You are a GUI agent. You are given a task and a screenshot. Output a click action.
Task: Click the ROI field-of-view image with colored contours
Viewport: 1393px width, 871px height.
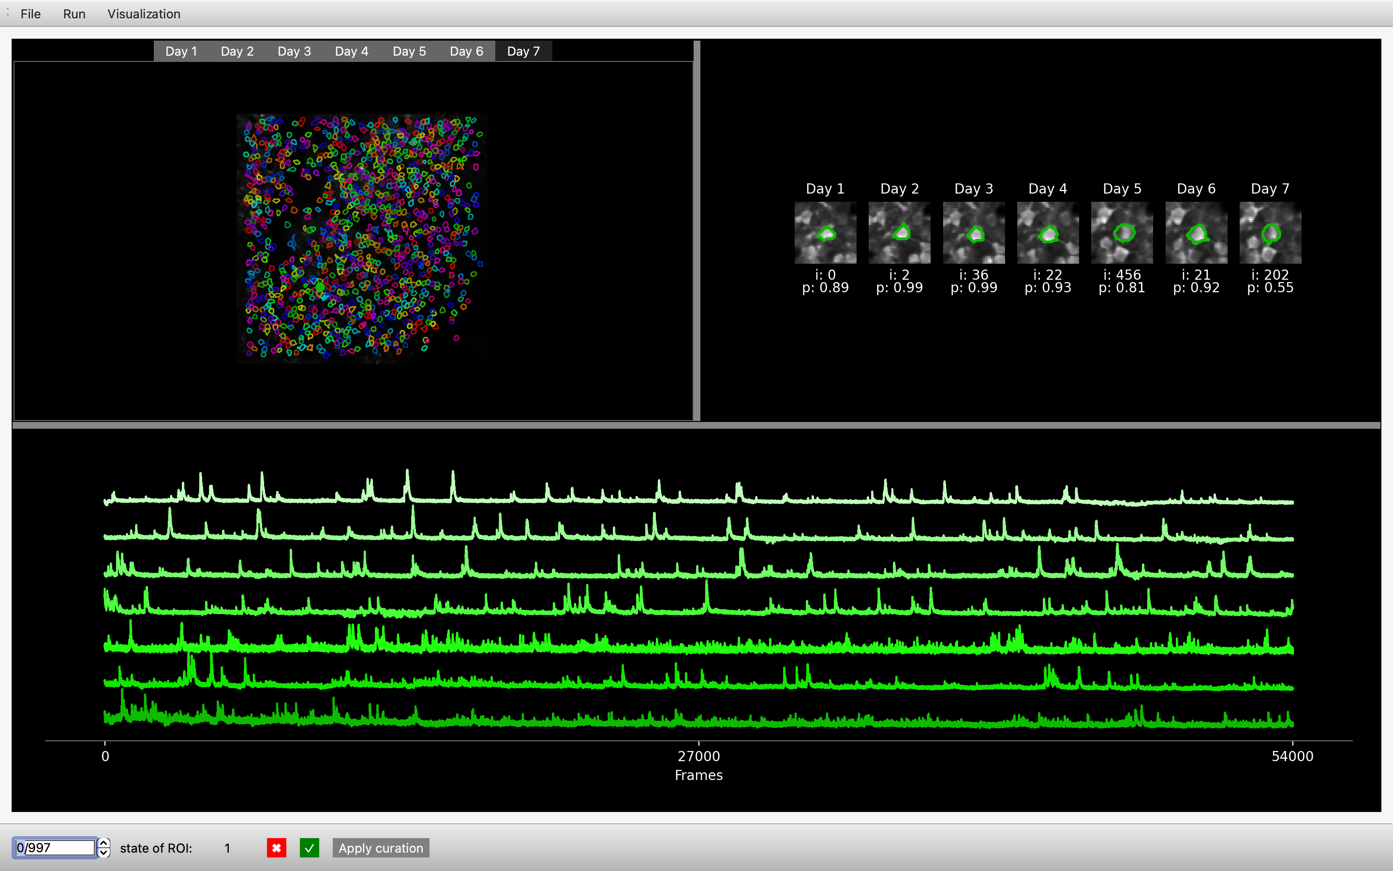click(x=361, y=239)
